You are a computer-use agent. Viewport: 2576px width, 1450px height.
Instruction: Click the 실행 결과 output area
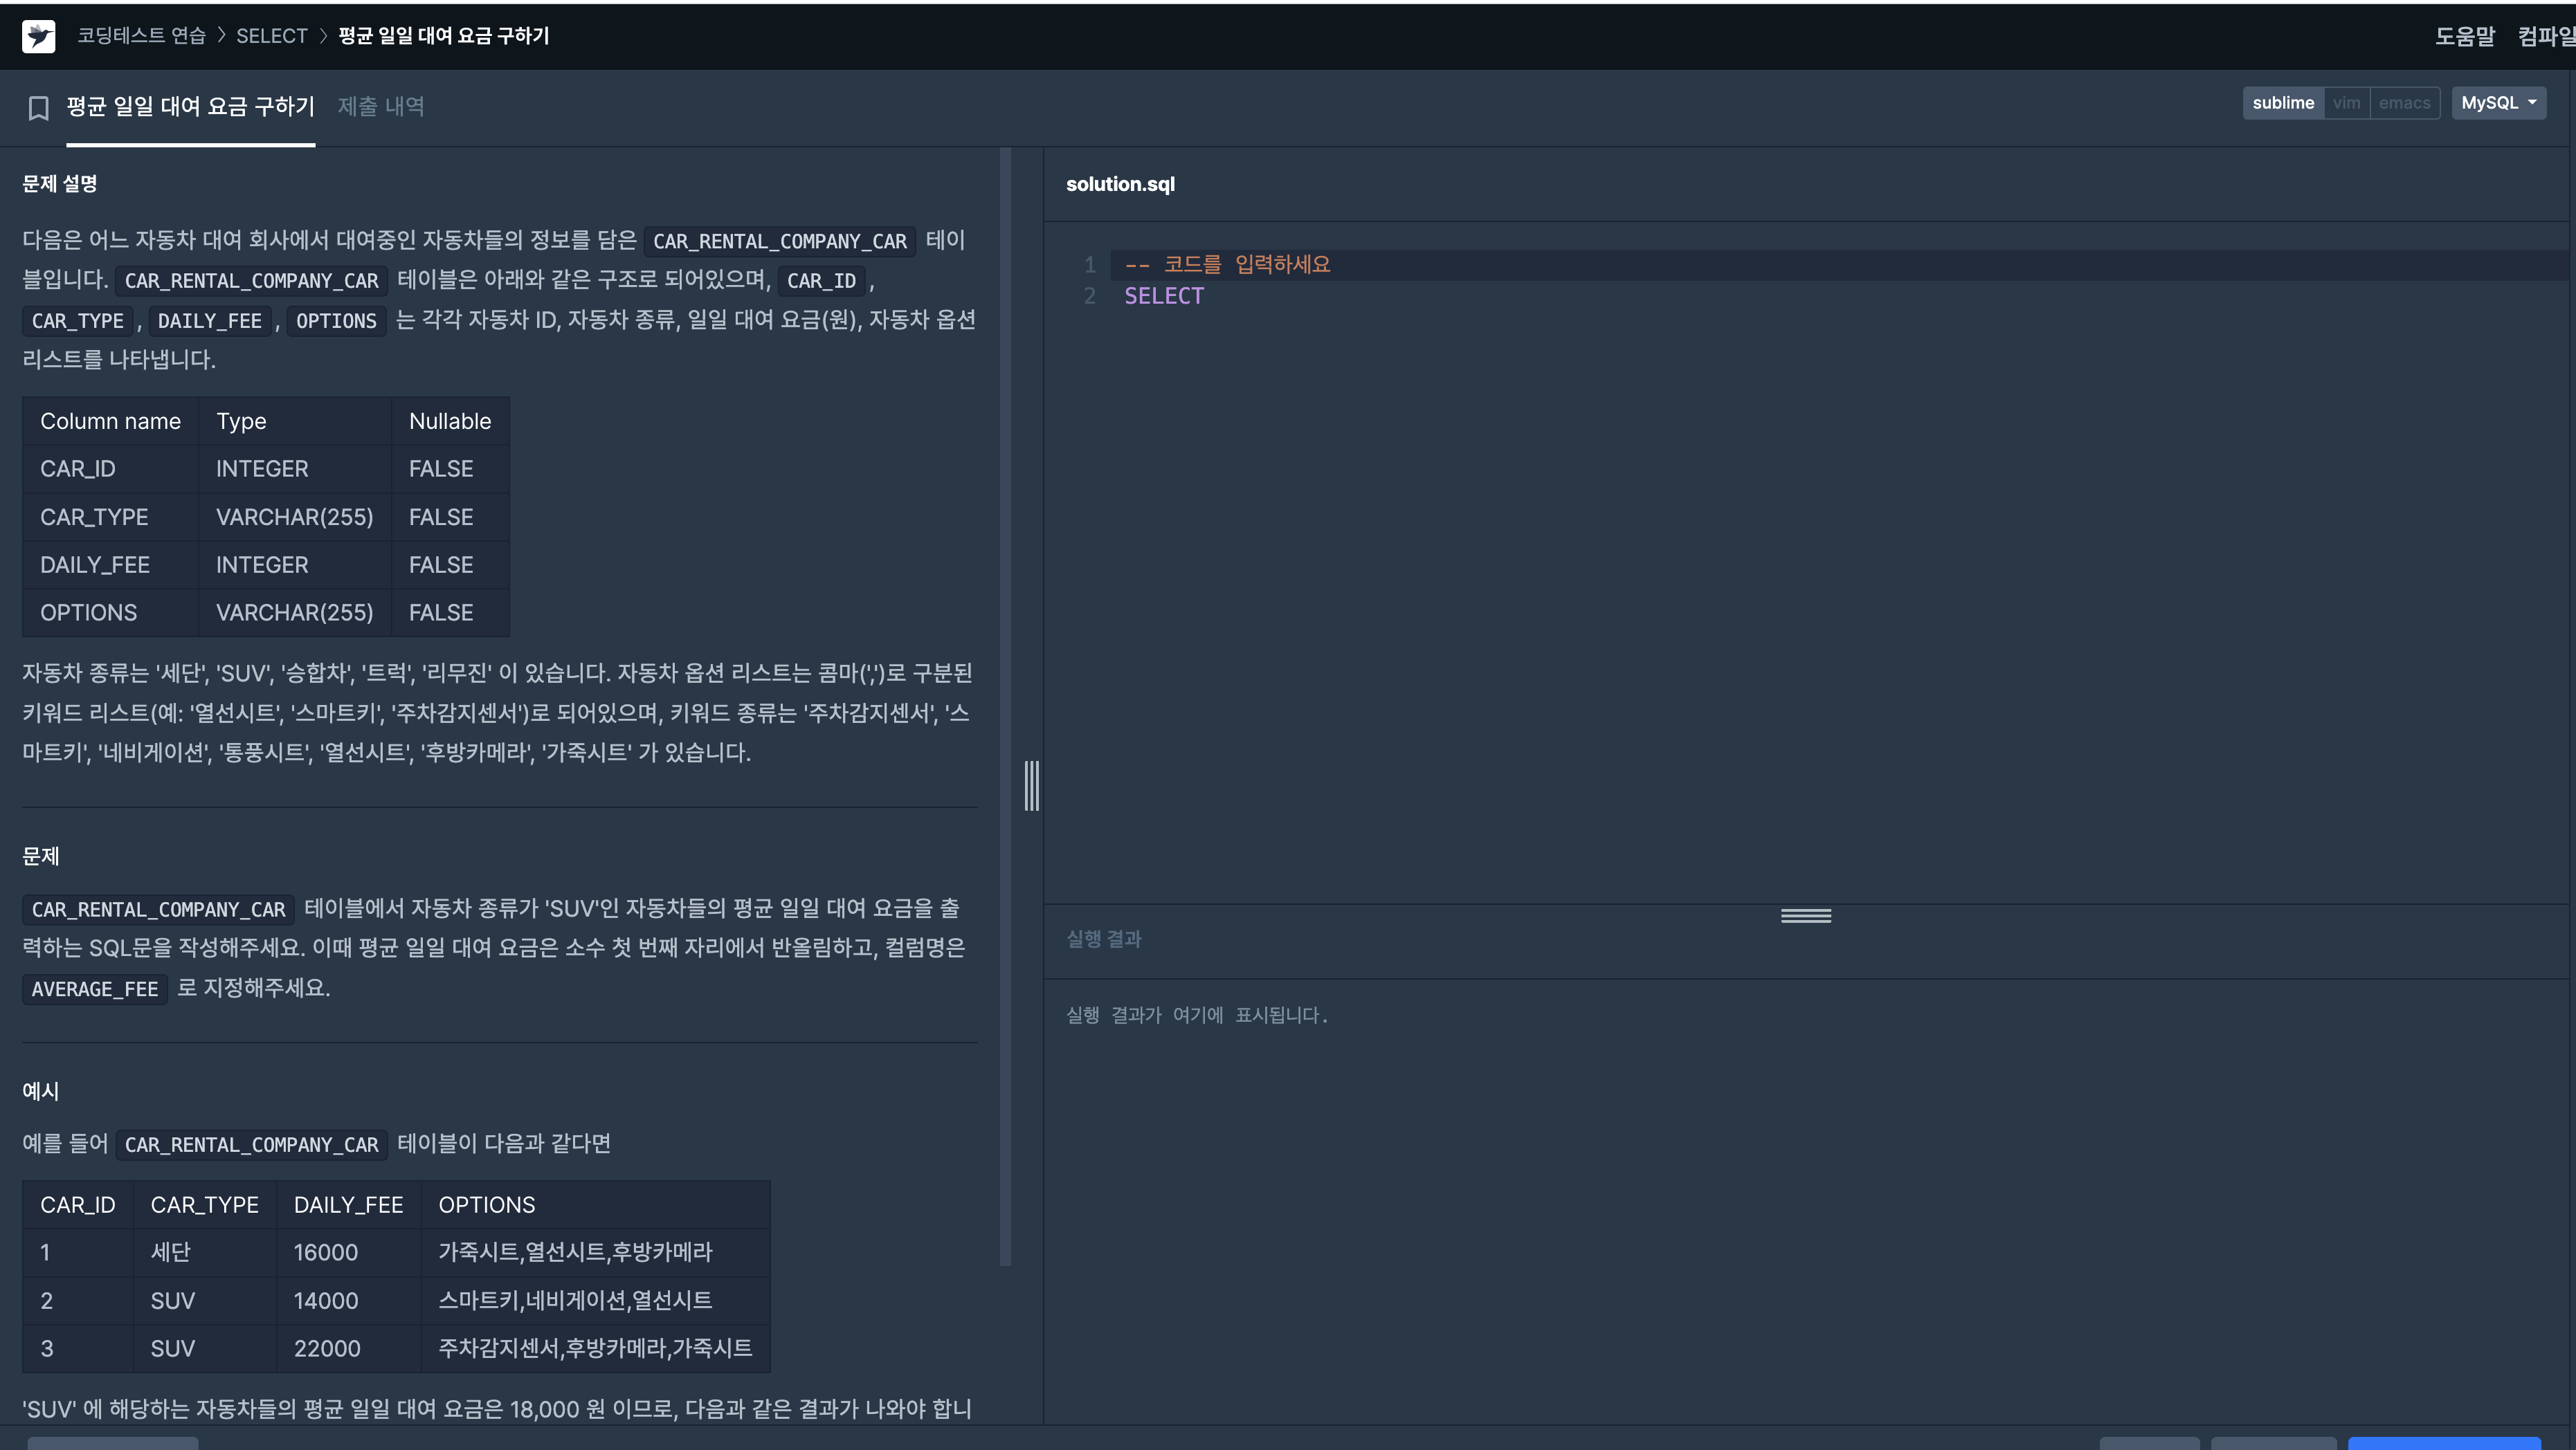[x=1196, y=1016]
